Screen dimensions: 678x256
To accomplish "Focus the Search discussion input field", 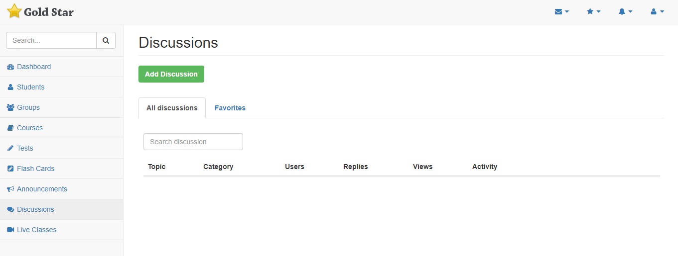I will pos(193,142).
